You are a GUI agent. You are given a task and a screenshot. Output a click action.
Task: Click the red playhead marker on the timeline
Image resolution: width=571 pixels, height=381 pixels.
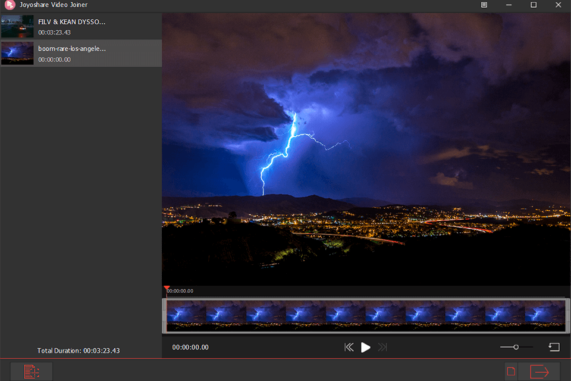pos(167,289)
